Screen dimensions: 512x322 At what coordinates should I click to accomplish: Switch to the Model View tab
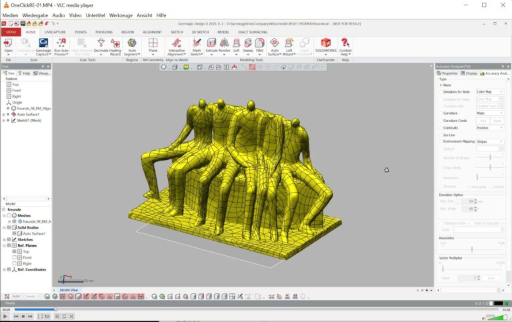69,290
